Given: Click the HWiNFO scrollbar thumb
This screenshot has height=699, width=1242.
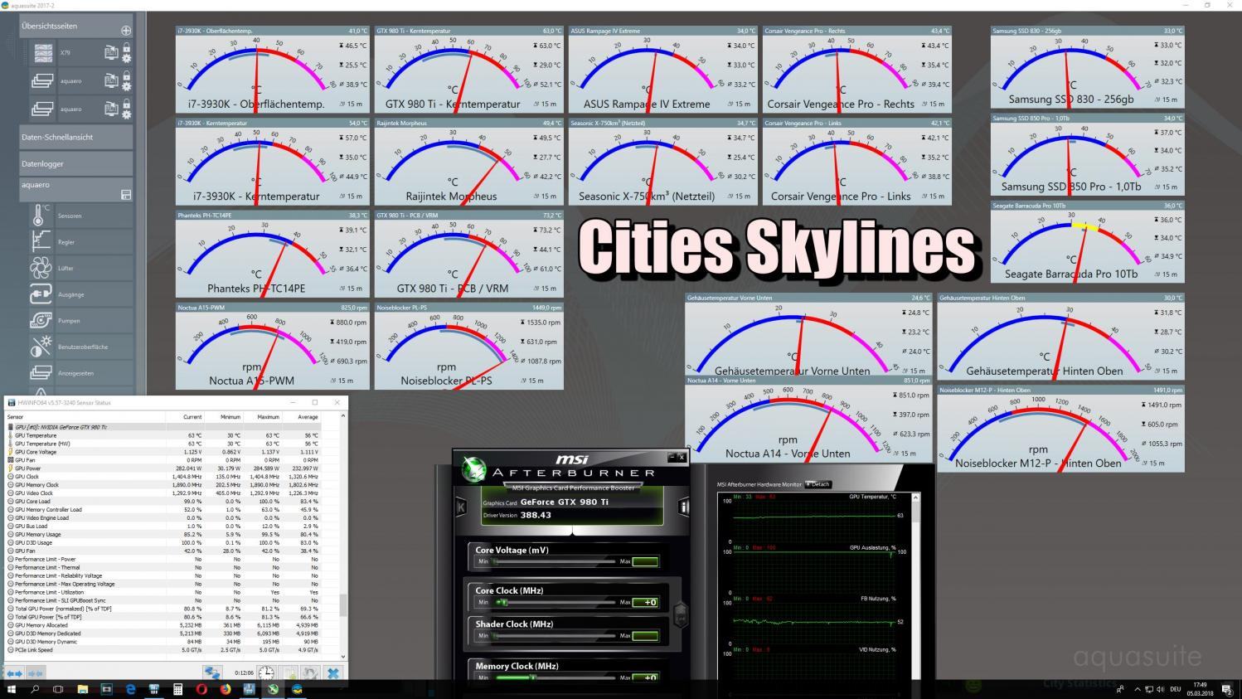Looking at the screenshot, I should (x=343, y=605).
